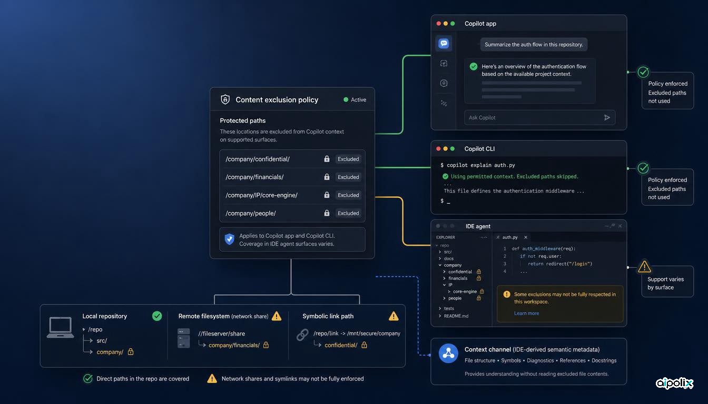Click the laptop icon in Local repository
The image size is (708, 404).
[x=60, y=327]
